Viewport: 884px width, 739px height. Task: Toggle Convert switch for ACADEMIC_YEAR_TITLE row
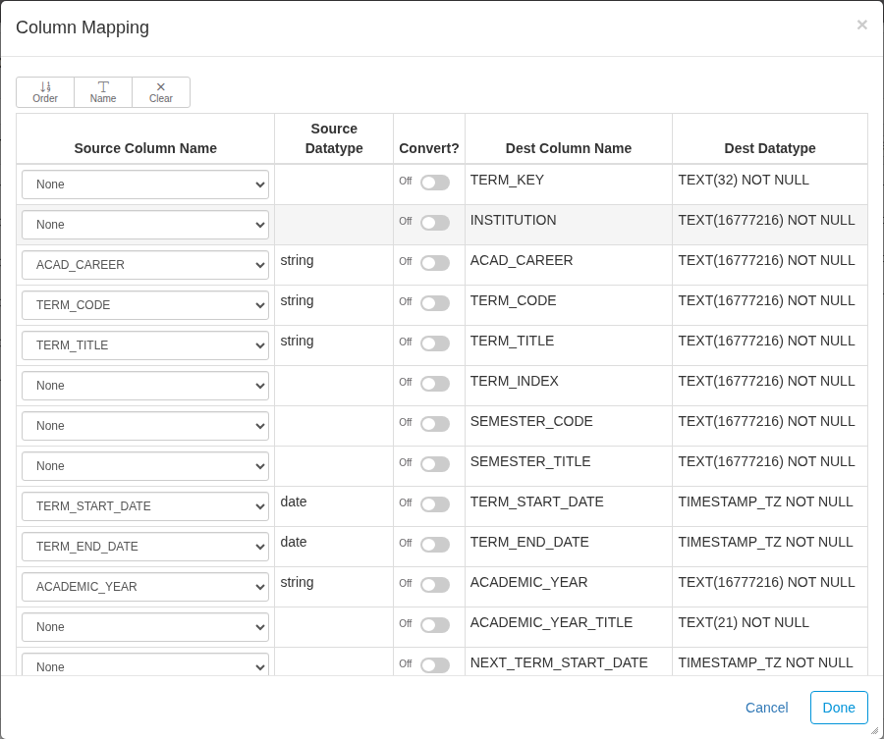click(x=435, y=624)
